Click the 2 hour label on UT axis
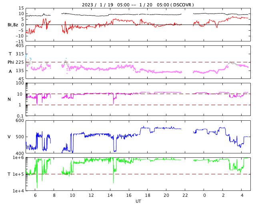256x204 pixels. pos(223,195)
